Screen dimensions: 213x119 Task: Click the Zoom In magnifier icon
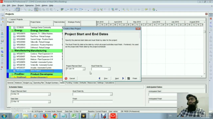[124, 10]
